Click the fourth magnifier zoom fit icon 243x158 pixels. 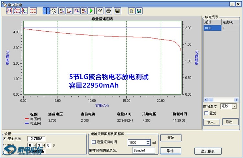click(84, 11)
